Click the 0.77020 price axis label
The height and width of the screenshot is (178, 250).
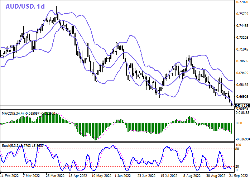click(x=242, y=2)
